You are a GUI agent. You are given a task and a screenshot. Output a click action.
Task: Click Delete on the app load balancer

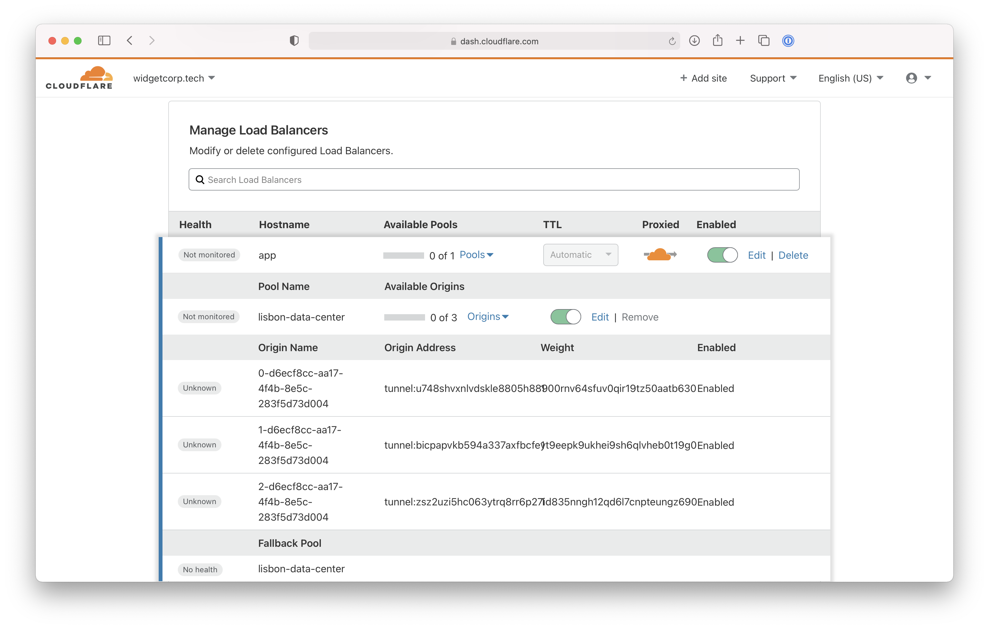(793, 255)
